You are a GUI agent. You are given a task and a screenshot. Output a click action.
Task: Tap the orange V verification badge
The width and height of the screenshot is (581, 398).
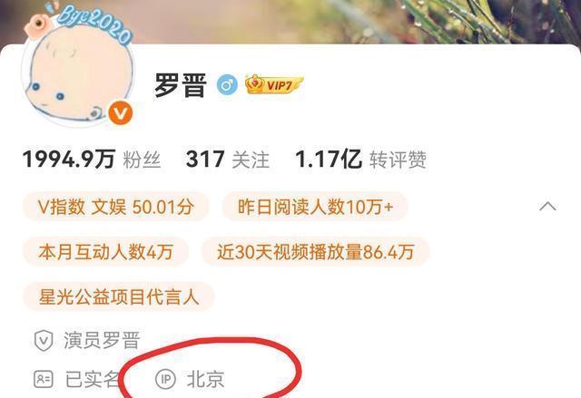(x=121, y=113)
